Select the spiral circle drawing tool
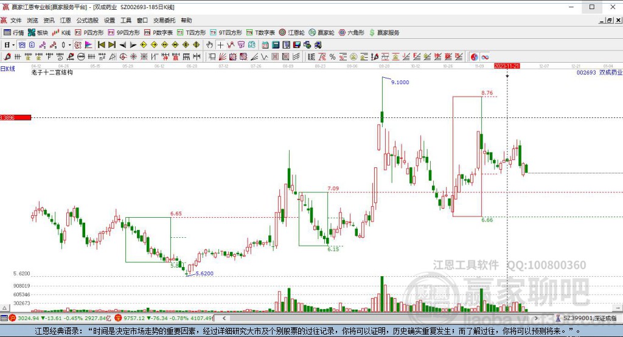 [123, 57]
